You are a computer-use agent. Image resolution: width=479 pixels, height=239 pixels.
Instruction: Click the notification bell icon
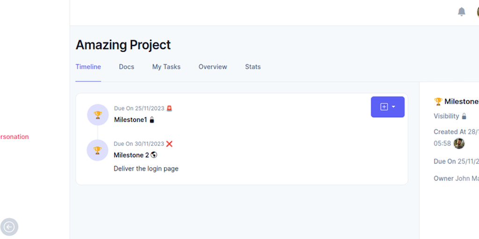click(x=462, y=12)
